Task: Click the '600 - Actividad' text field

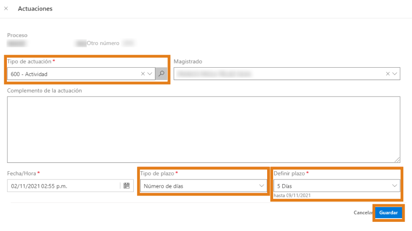Action: click(x=74, y=74)
